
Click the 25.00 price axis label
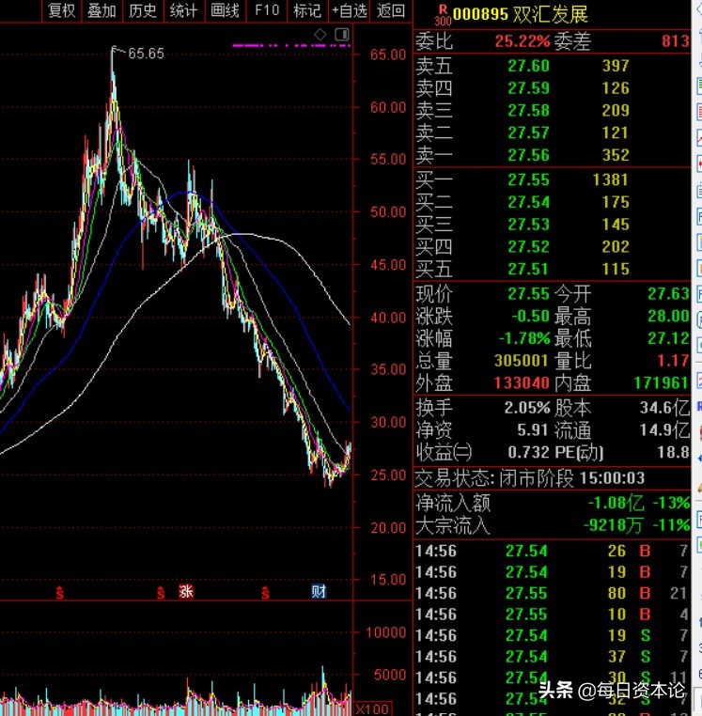click(x=388, y=475)
